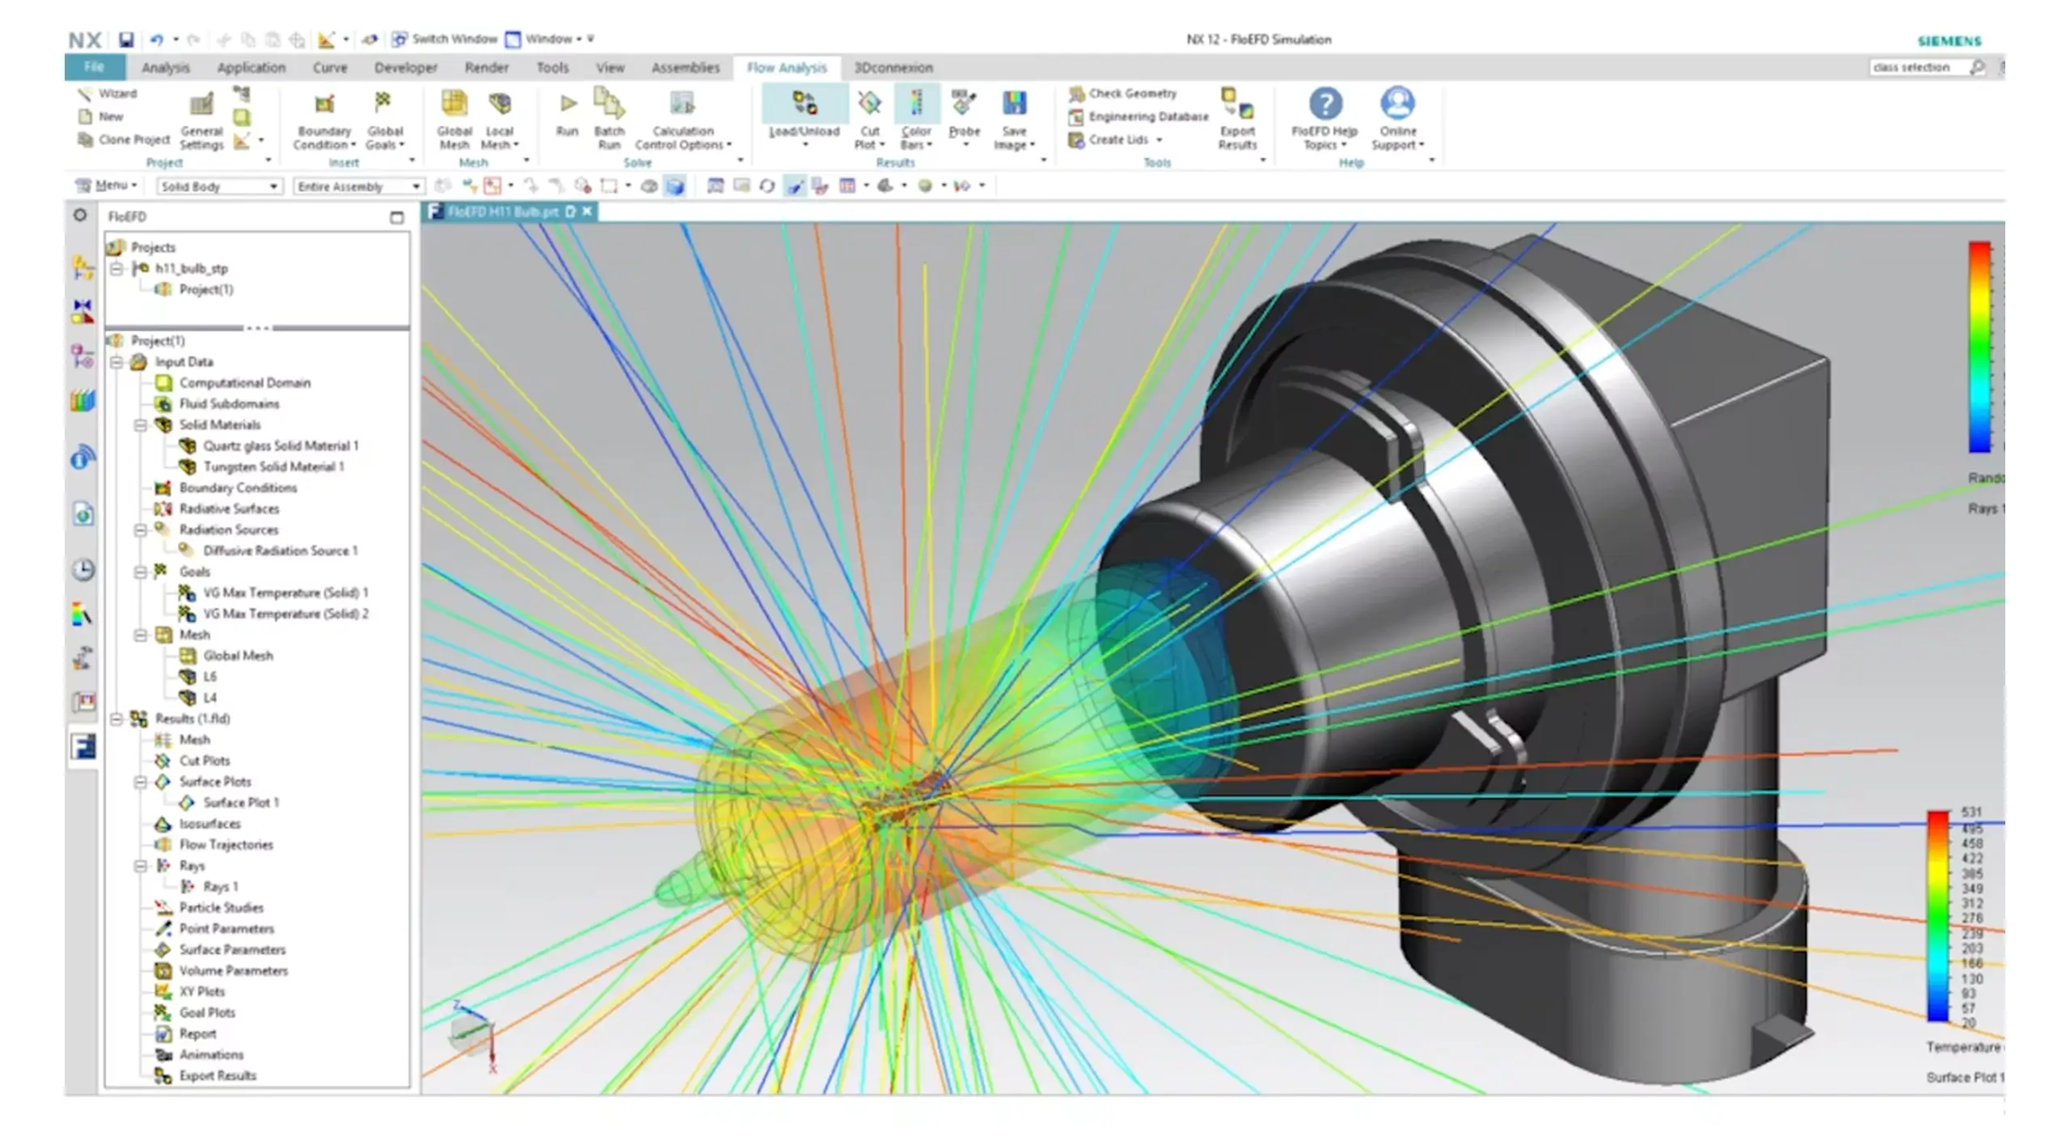The height and width of the screenshot is (1144, 2070).
Task: Select the Export Results tree item
Action: (218, 1076)
